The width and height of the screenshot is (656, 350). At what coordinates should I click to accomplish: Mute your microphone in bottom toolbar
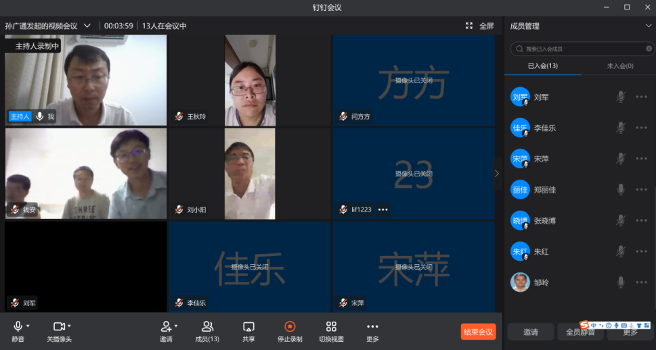click(x=18, y=328)
